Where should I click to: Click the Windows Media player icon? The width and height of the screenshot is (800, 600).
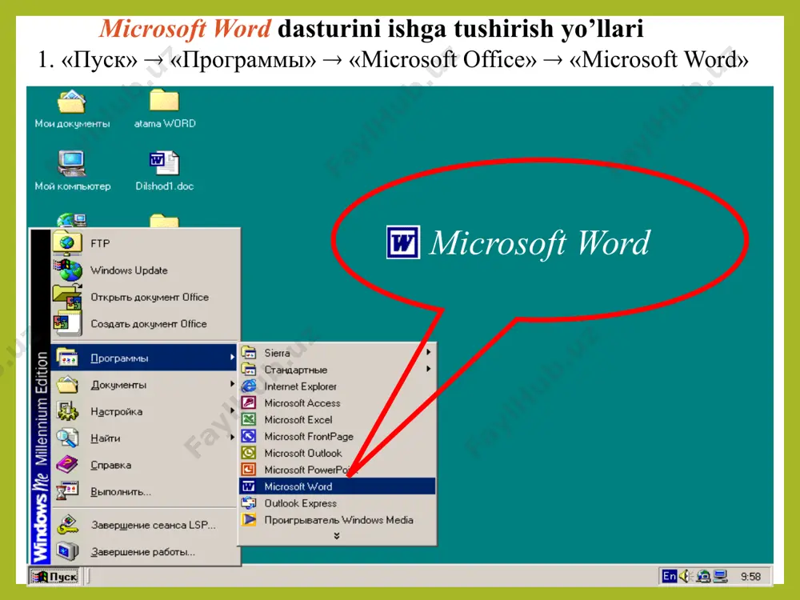click(x=249, y=520)
